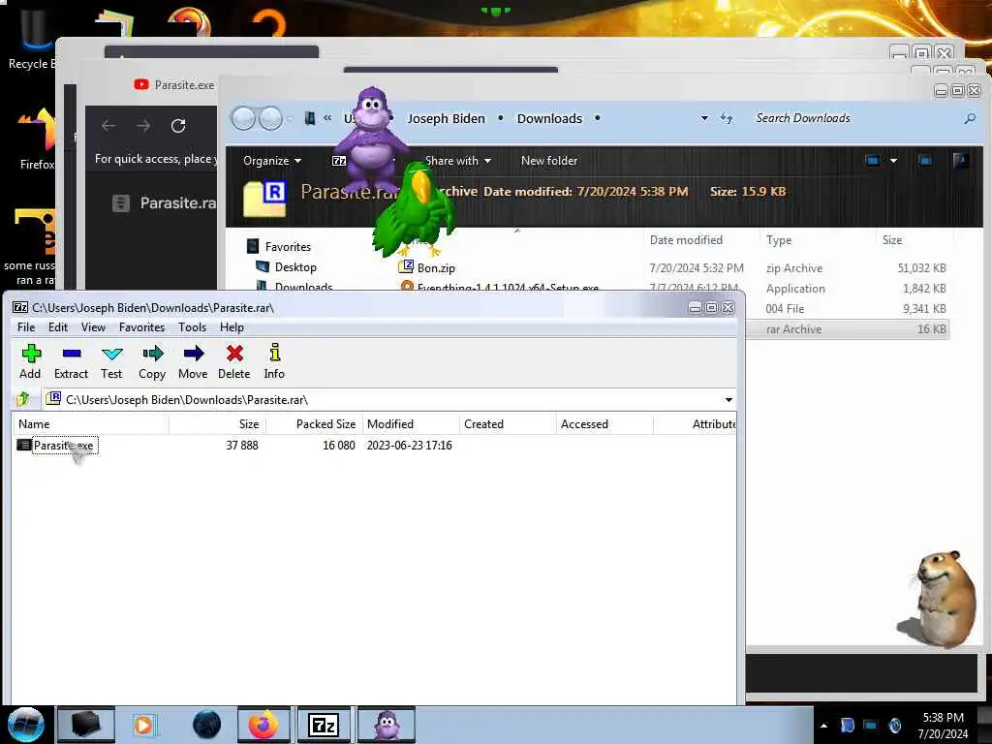Delete selected file with the red X icon
Screen dimensions: 992x744
click(x=234, y=361)
